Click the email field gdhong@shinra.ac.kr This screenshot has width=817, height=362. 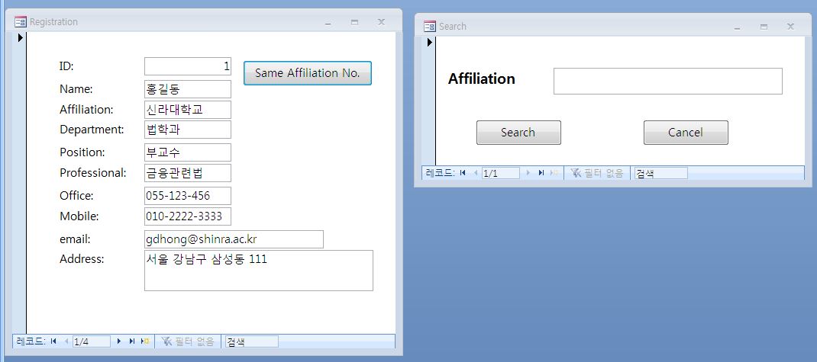(234, 239)
